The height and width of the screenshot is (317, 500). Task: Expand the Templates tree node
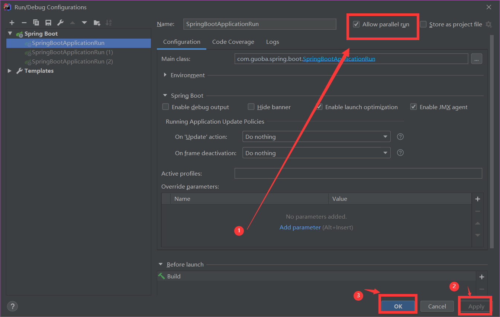10,71
